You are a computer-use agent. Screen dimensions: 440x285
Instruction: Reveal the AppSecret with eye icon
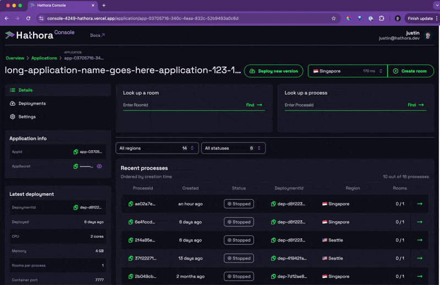point(100,167)
